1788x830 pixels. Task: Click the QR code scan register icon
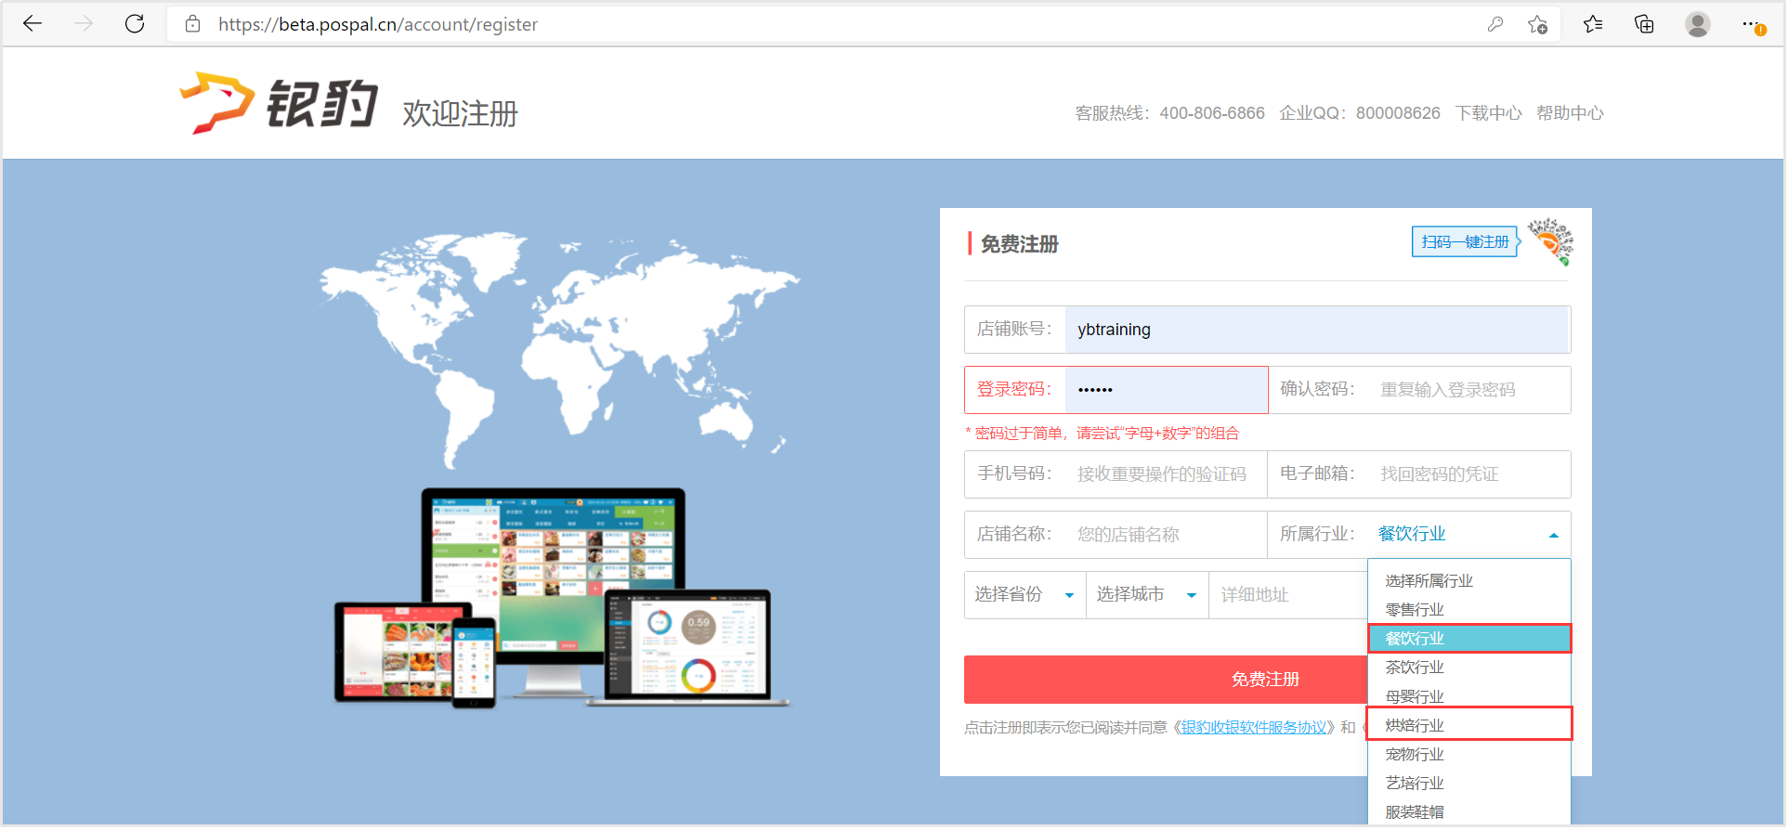pyautogui.click(x=1549, y=241)
